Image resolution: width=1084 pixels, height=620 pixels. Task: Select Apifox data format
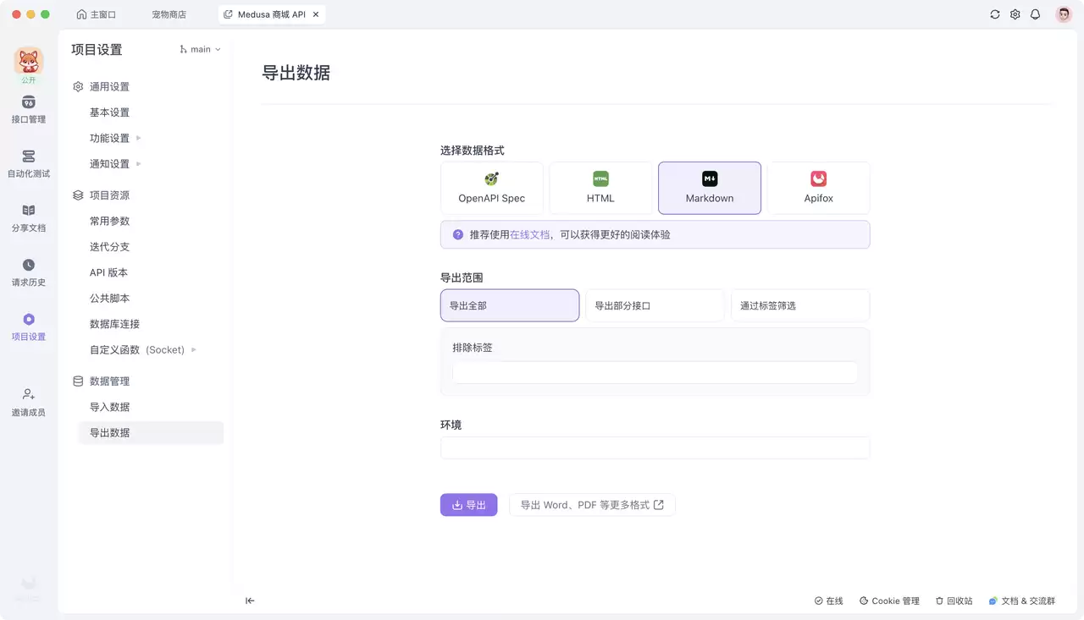819,188
